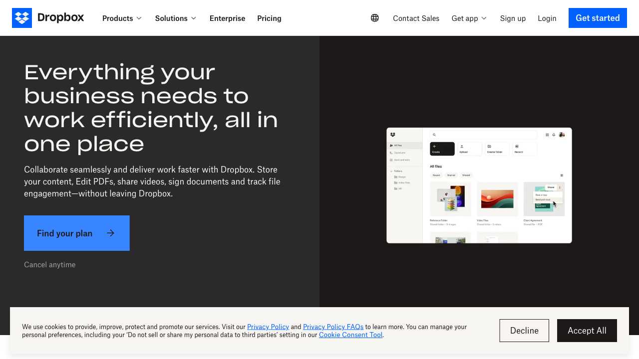Image resolution: width=639 pixels, height=359 pixels.
Task: Click the black Create button in preview
Action: click(x=442, y=149)
